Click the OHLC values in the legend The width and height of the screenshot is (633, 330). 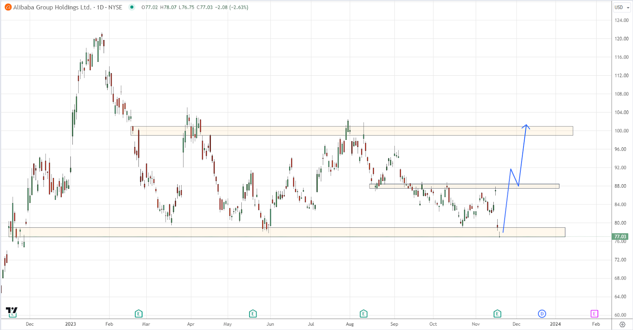coord(195,7)
